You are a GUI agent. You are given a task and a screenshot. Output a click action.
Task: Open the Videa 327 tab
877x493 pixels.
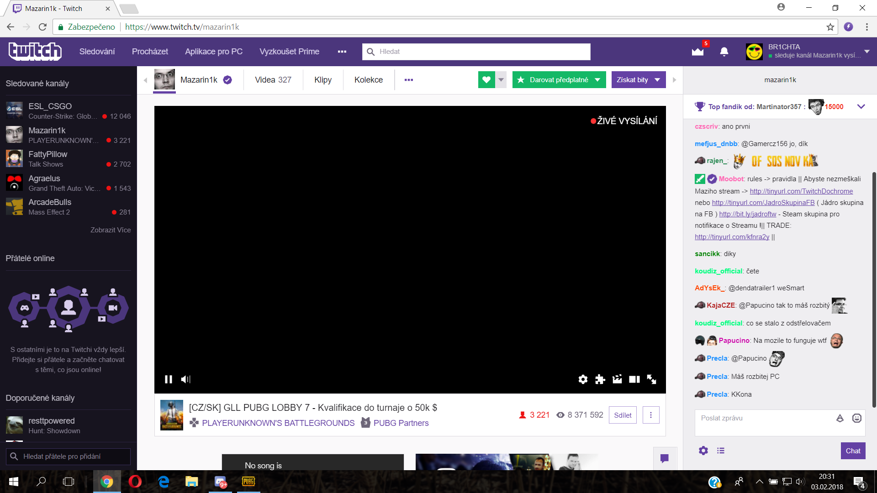[273, 80]
